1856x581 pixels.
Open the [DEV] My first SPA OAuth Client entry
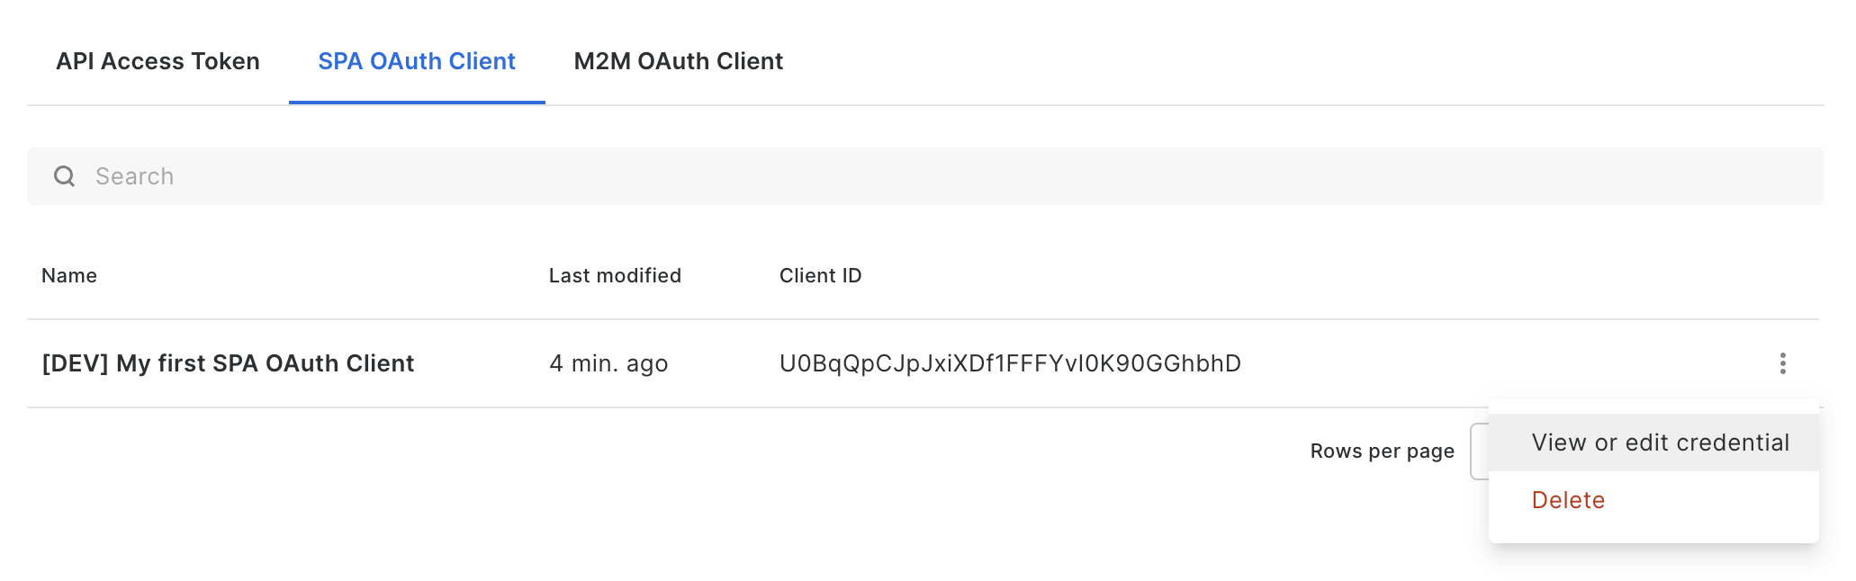[x=228, y=363]
